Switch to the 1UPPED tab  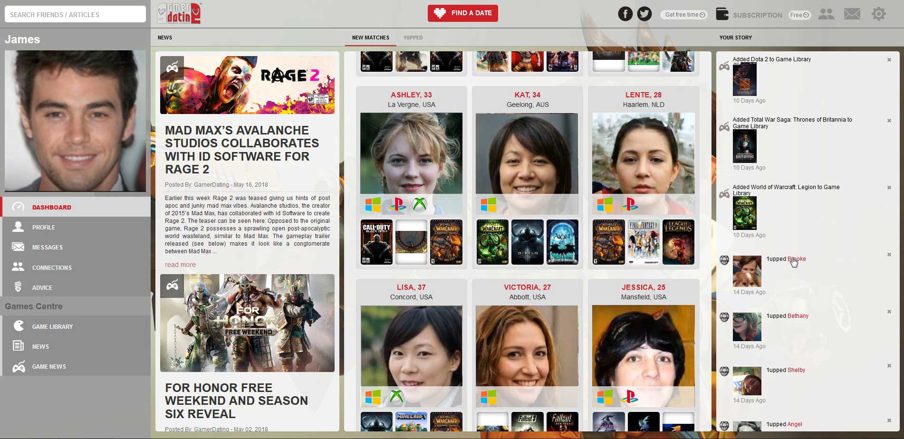413,38
